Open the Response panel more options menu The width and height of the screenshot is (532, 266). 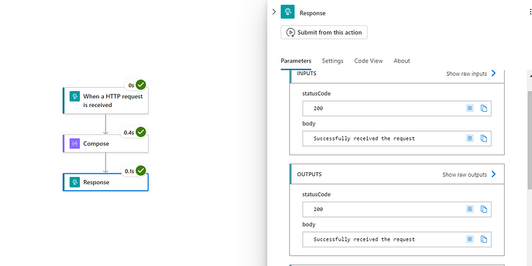[530, 11]
